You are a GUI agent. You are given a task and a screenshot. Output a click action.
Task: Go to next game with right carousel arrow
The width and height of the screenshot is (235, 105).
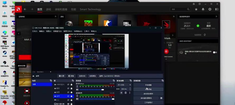click(x=173, y=35)
